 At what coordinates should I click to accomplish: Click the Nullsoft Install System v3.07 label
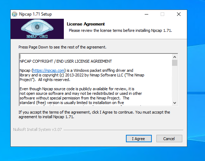point(38,130)
